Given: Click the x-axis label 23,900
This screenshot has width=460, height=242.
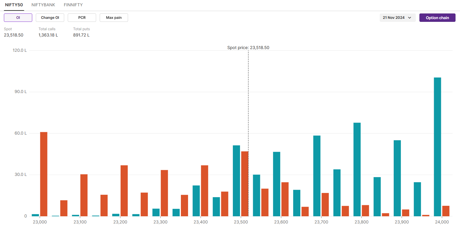Looking at the screenshot, I should point(402,222).
